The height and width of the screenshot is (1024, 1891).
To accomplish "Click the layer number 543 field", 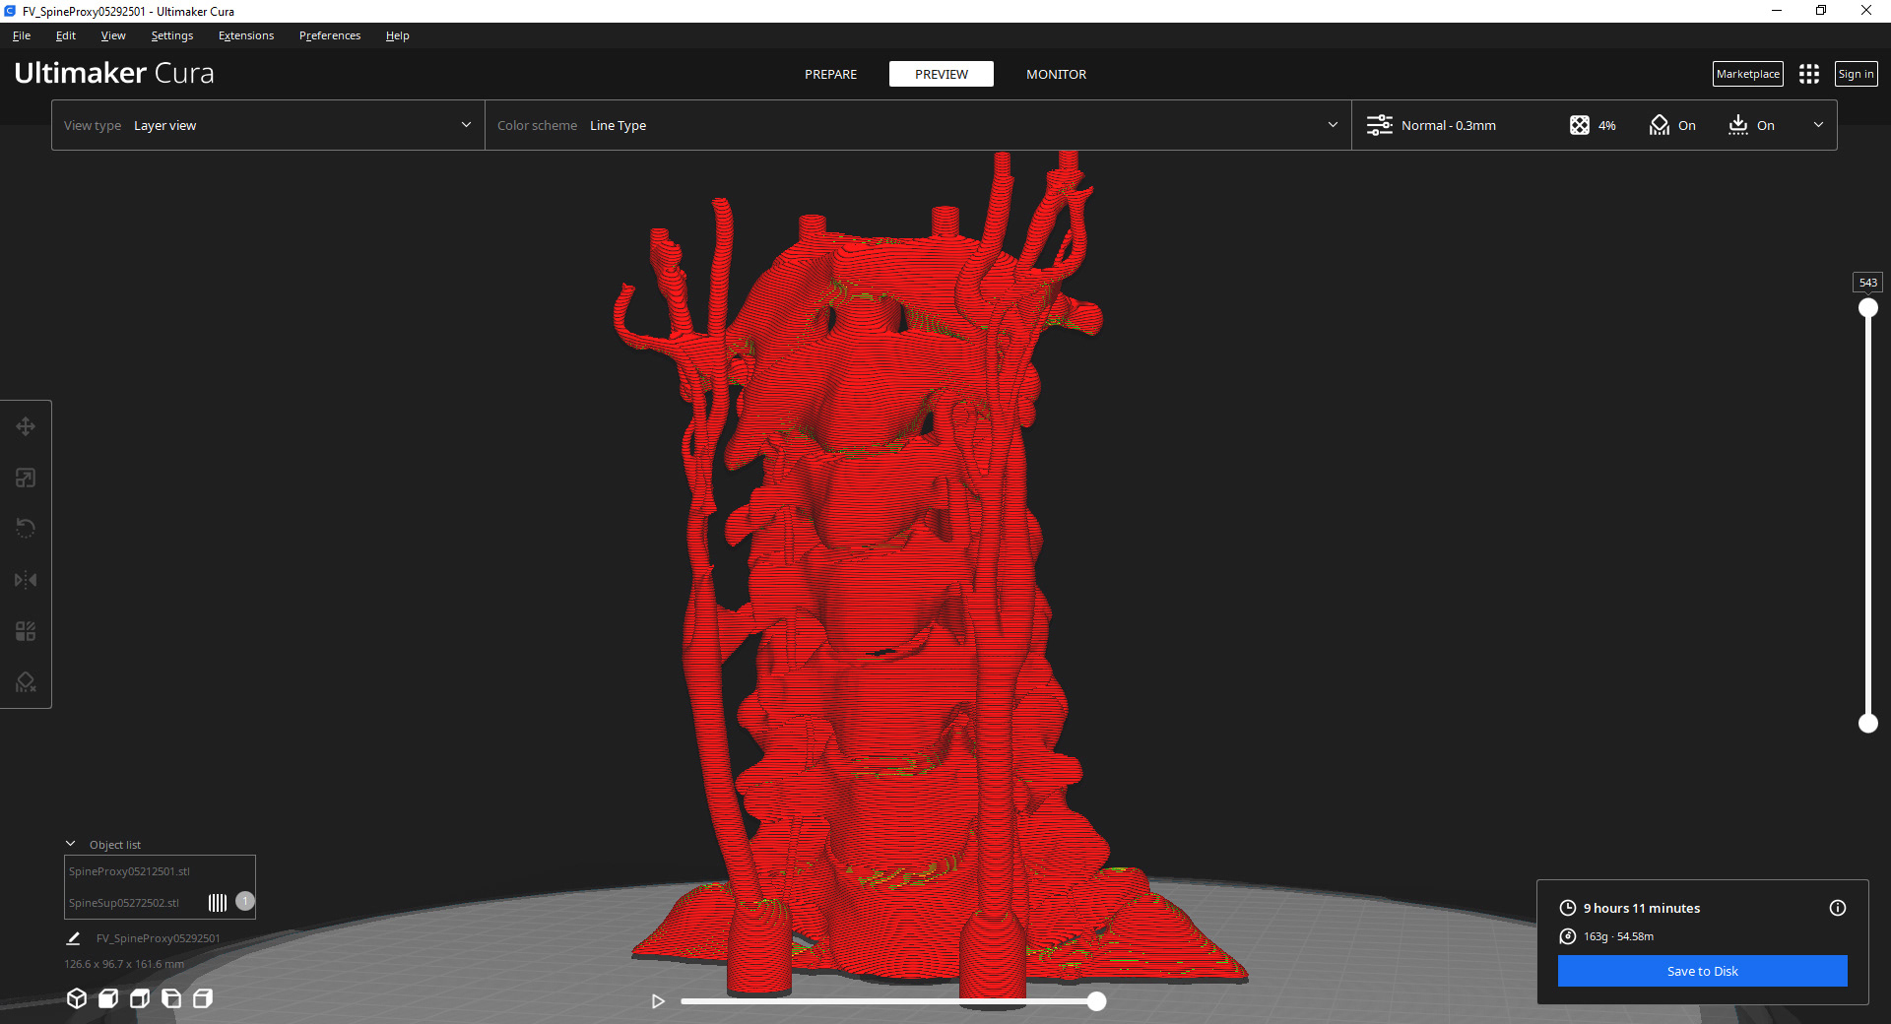I will pos(1868,283).
